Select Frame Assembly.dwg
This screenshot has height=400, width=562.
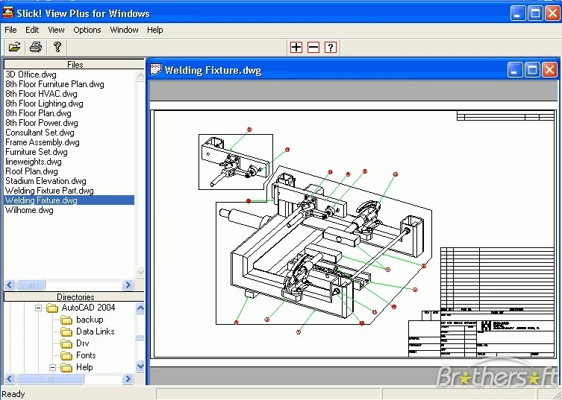[43, 142]
